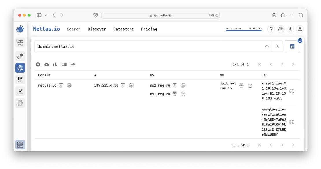Star the current search query
This screenshot has height=169, width=321.
tap(267, 46)
